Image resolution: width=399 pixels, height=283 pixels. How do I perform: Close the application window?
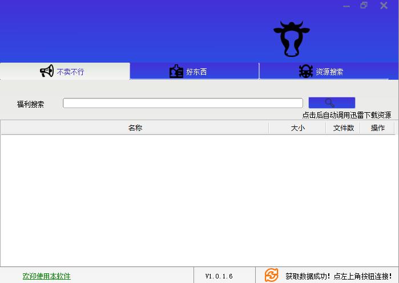coord(384,6)
